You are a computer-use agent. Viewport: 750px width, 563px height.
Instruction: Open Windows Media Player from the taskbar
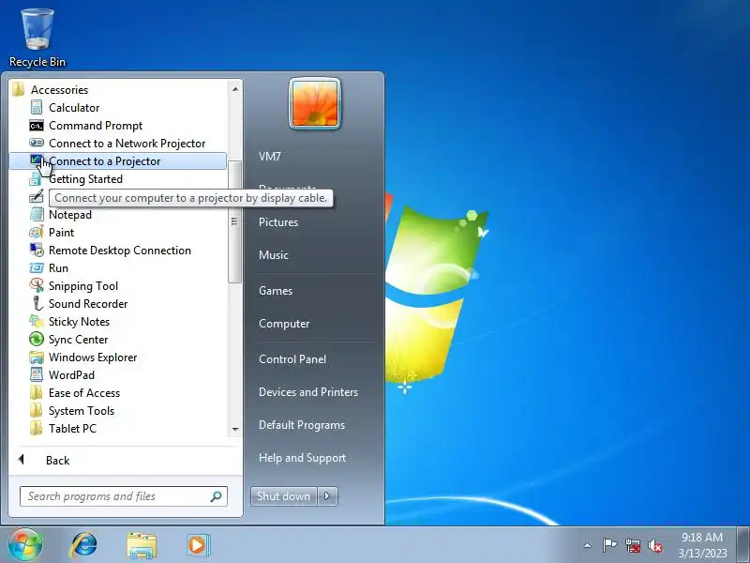point(198,545)
